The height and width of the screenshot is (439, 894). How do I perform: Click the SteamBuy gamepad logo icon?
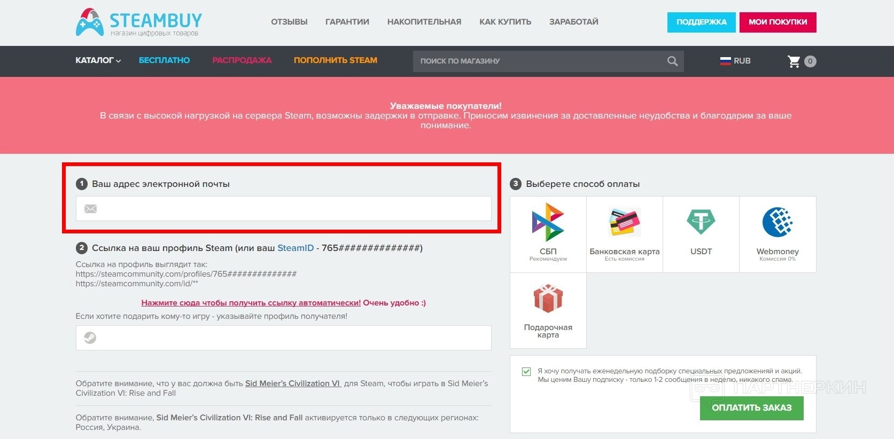[x=90, y=22]
